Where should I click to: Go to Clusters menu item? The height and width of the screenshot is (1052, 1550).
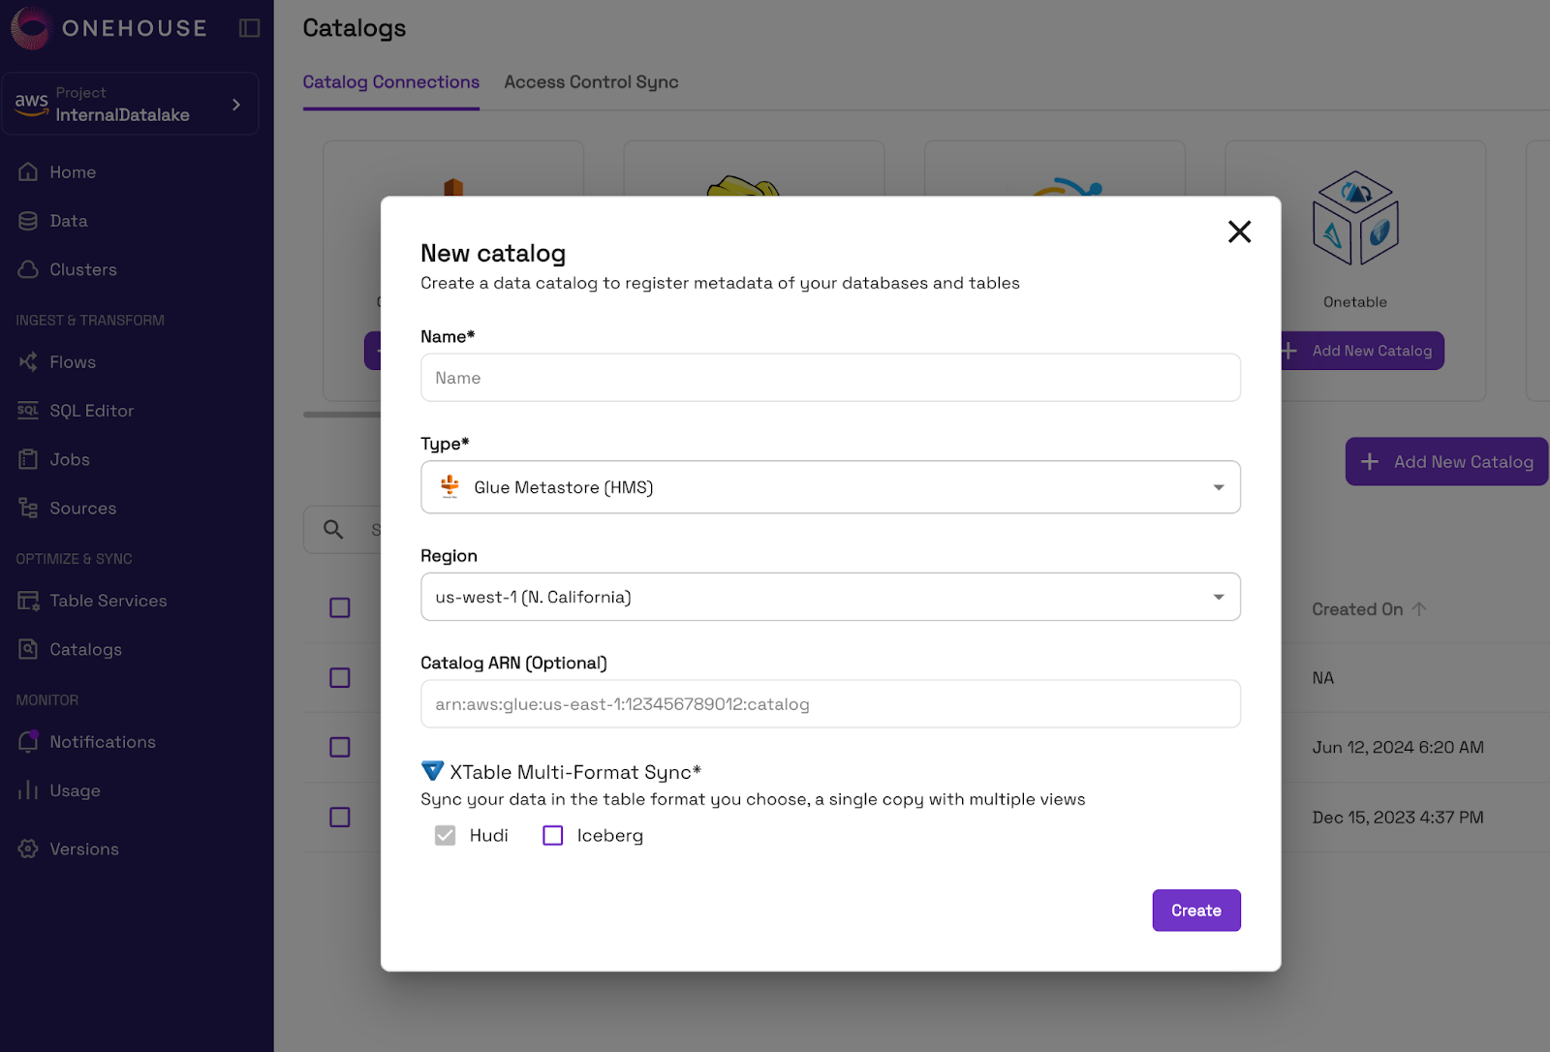tap(83, 269)
